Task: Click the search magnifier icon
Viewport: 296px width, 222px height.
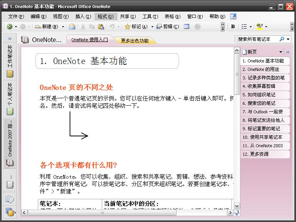Action: 282,39
